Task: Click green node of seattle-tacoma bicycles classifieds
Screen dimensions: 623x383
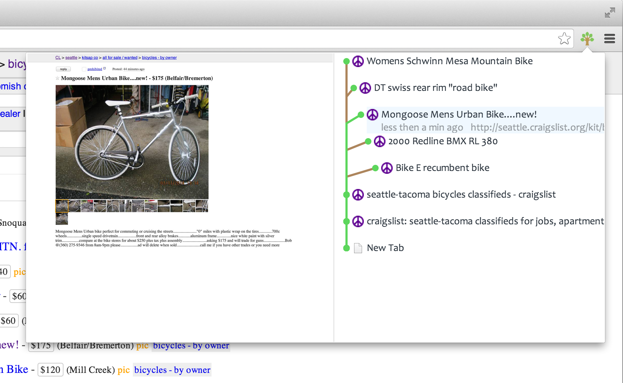Action: [346, 195]
